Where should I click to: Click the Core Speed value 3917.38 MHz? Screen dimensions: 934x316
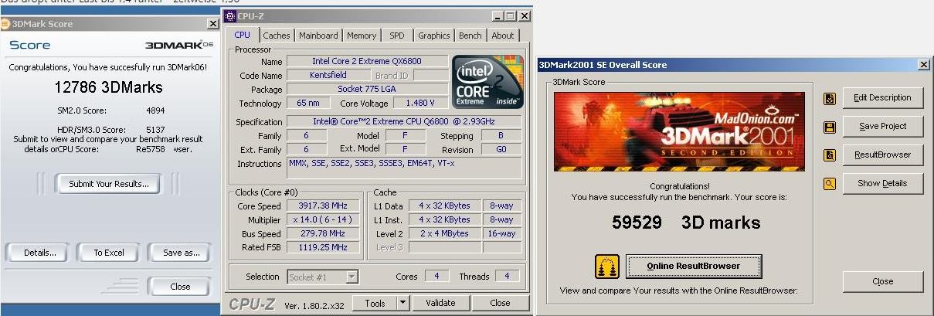click(x=322, y=206)
